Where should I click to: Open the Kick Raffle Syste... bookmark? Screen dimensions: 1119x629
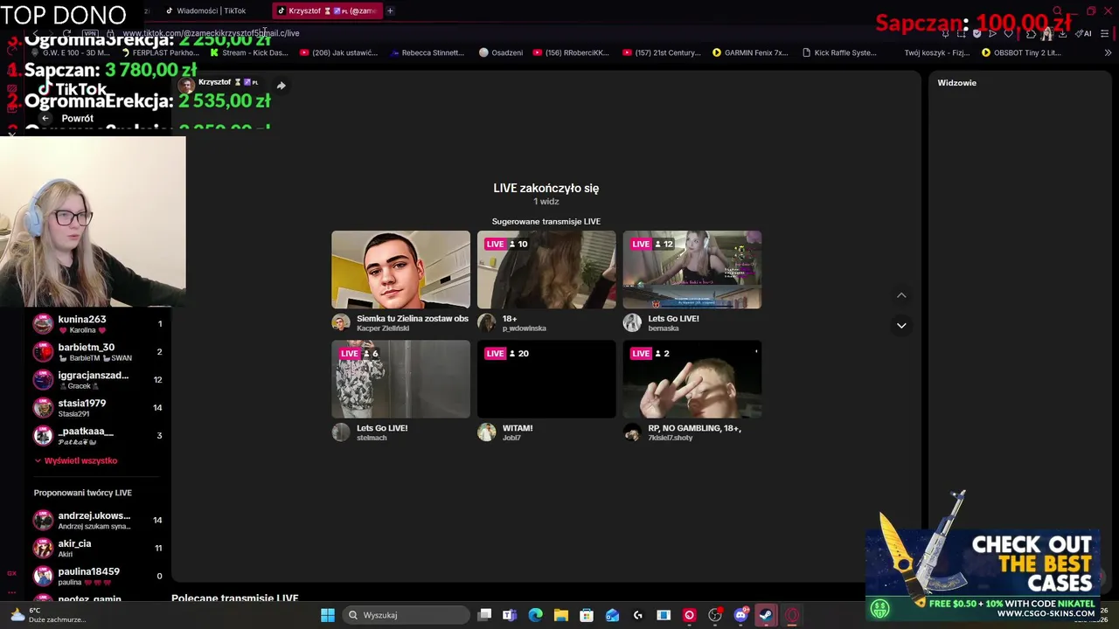[x=839, y=52]
